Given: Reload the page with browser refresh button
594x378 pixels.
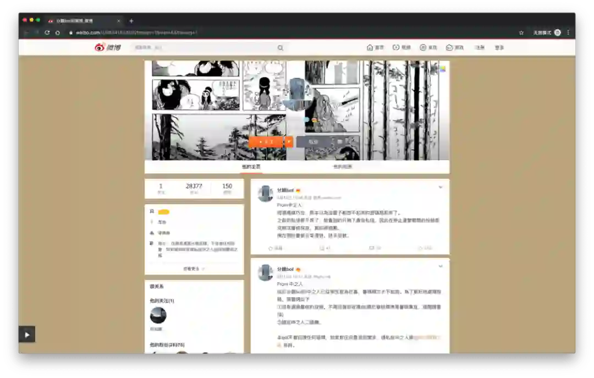Looking at the screenshot, I should point(47,32).
